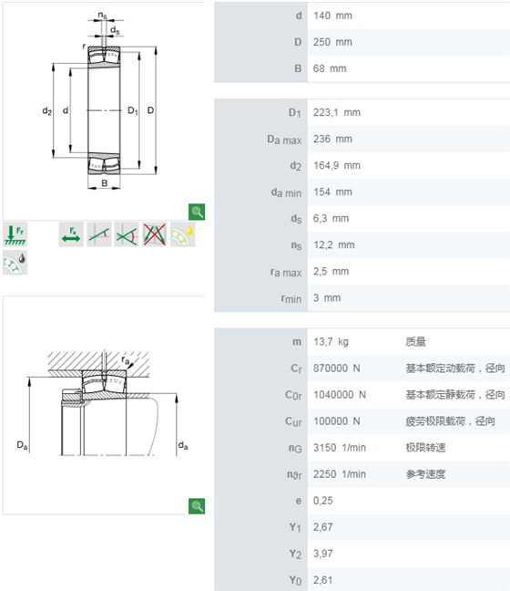This screenshot has width=510, height=591.
Task: Select the d2 value 164,9 mm
Action: (x=337, y=165)
